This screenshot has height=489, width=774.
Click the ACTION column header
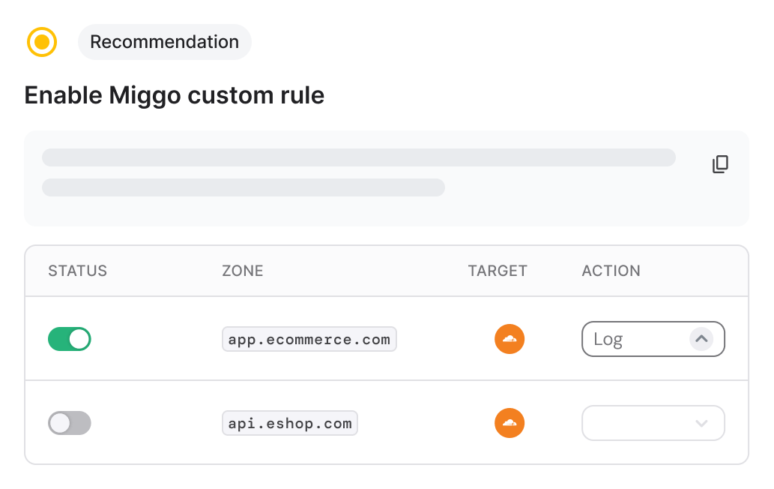[x=611, y=271]
